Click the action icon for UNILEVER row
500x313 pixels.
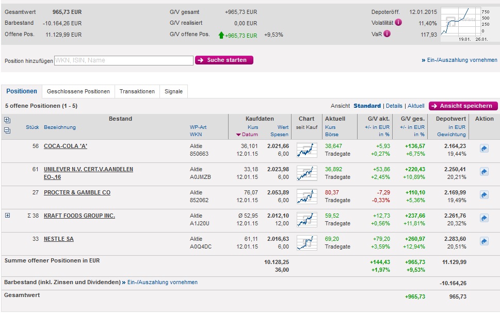click(x=483, y=172)
